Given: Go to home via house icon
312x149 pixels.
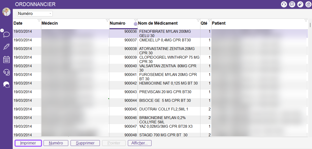Looking at the screenshot, I should point(308,4).
